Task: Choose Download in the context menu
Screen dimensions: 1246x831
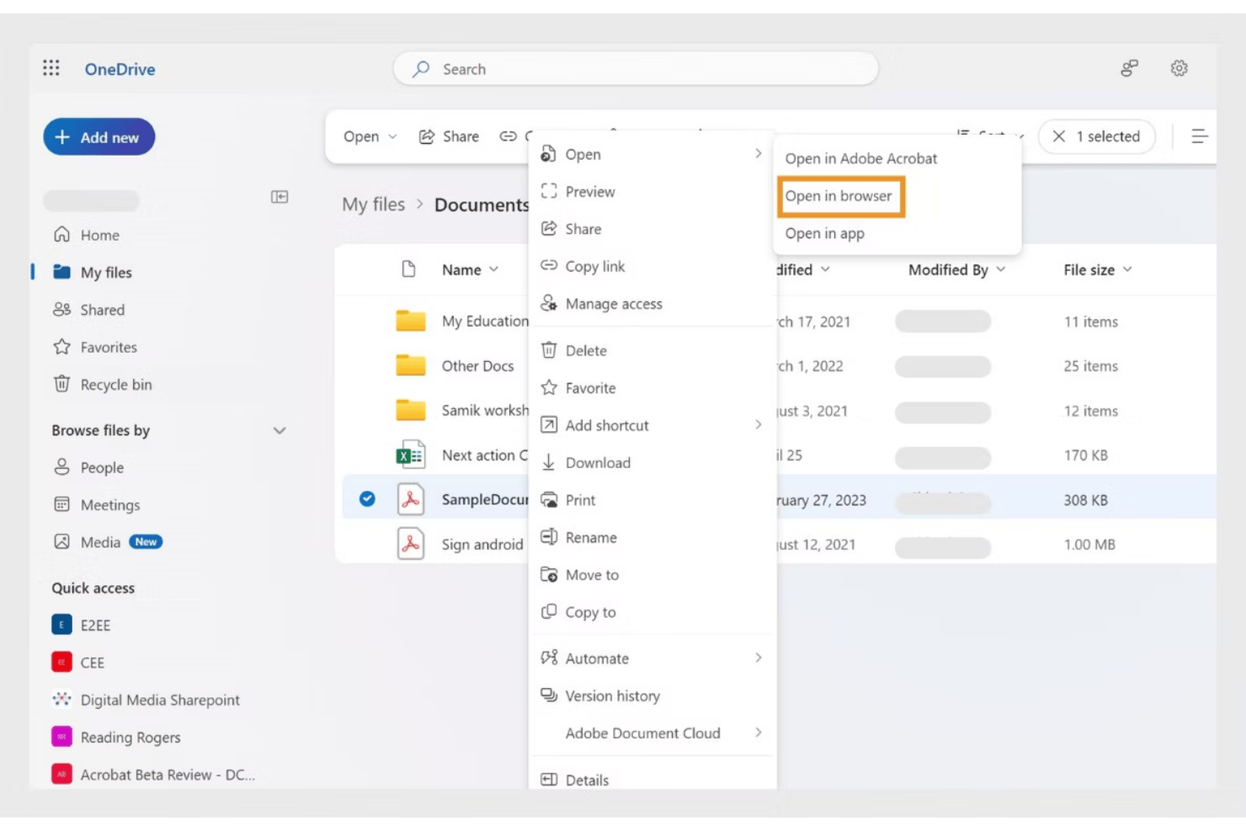Action: click(651, 462)
